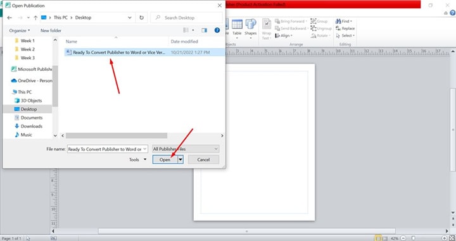456x241 pixels.
Task: Open Downloads folder in sidebar
Action: [28, 127]
